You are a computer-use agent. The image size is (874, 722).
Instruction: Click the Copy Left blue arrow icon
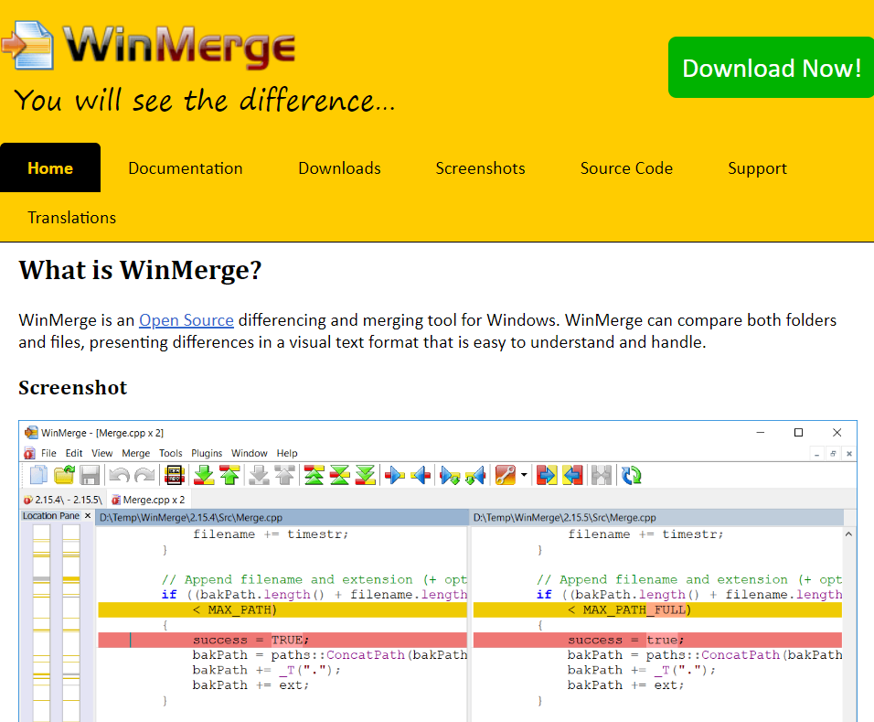(x=421, y=475)
